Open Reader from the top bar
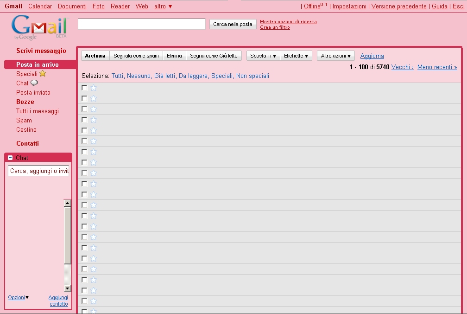This screenshot has width=467, height=314. tap(120, 6)
